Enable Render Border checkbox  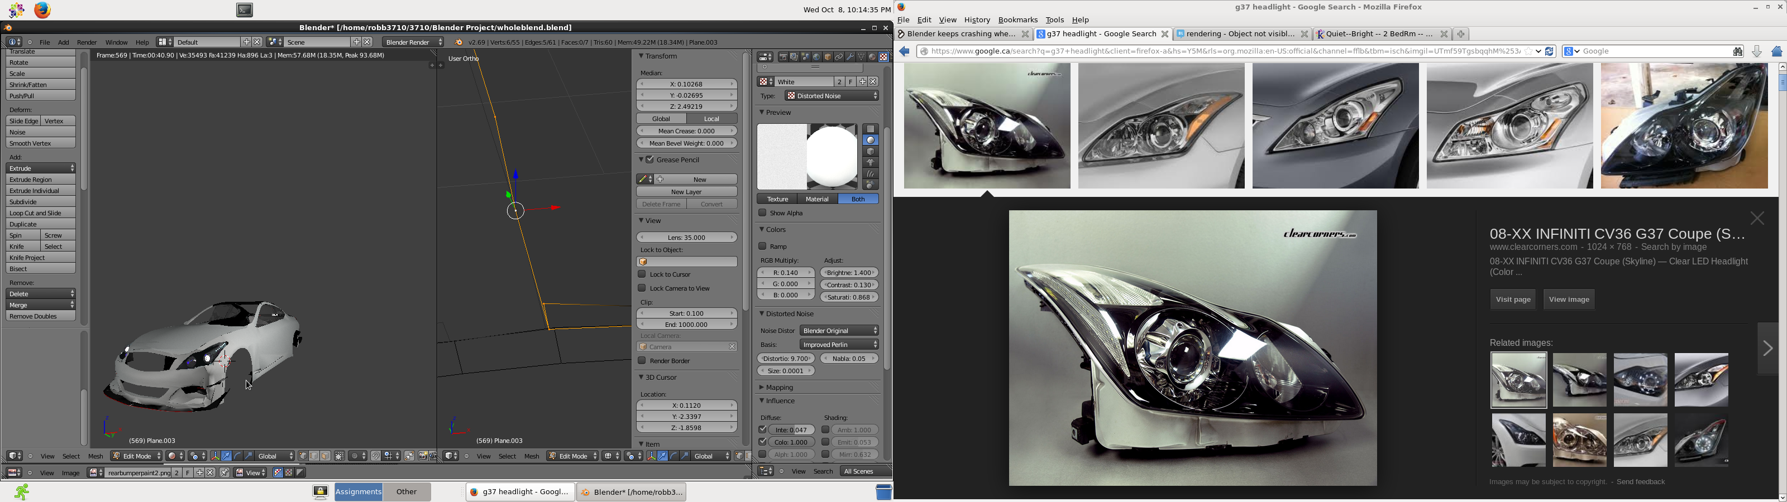642,361
